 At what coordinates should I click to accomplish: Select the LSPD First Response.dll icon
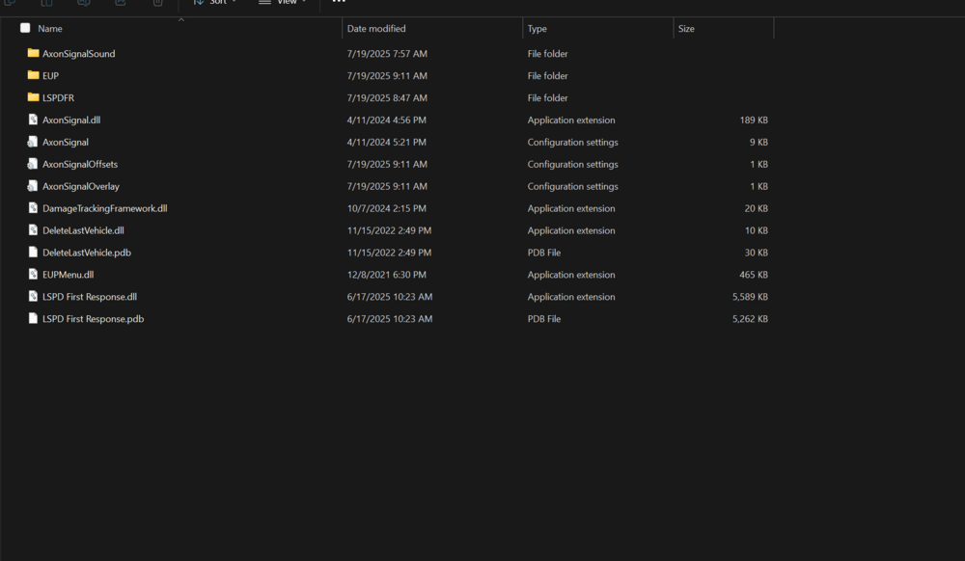pyautogui.click(x=33, y=296)
